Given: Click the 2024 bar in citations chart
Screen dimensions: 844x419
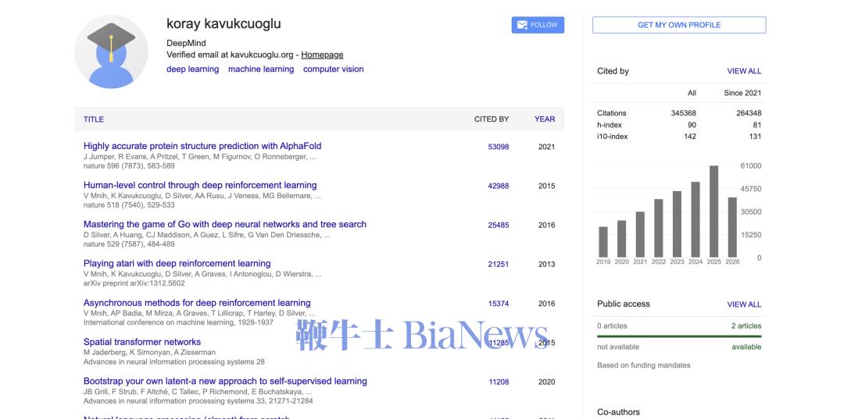Looking at the screenshot, I should (x=696, y=220).
